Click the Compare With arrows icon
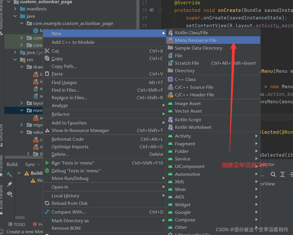This screenshot has height=235, width=293. (47, 212)
